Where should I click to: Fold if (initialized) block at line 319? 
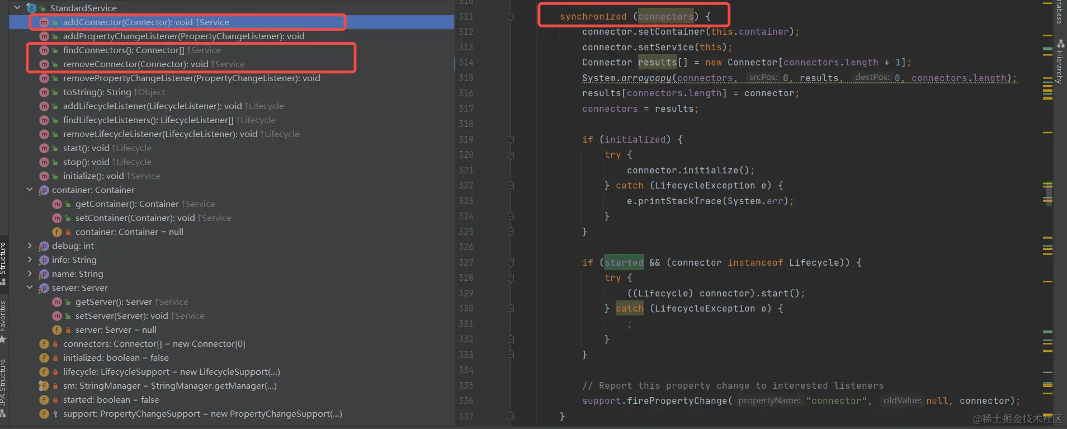click(511, 139)
